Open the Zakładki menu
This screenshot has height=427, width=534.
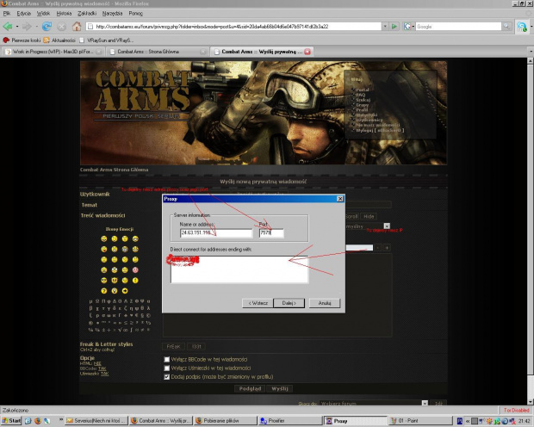(87, 13)
